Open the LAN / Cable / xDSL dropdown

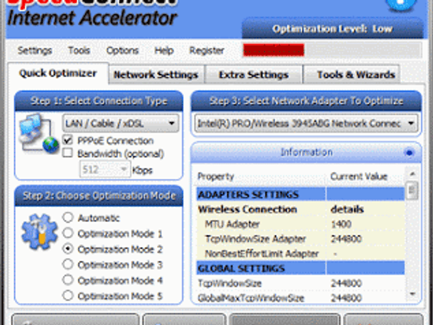(x=120, y=123)
